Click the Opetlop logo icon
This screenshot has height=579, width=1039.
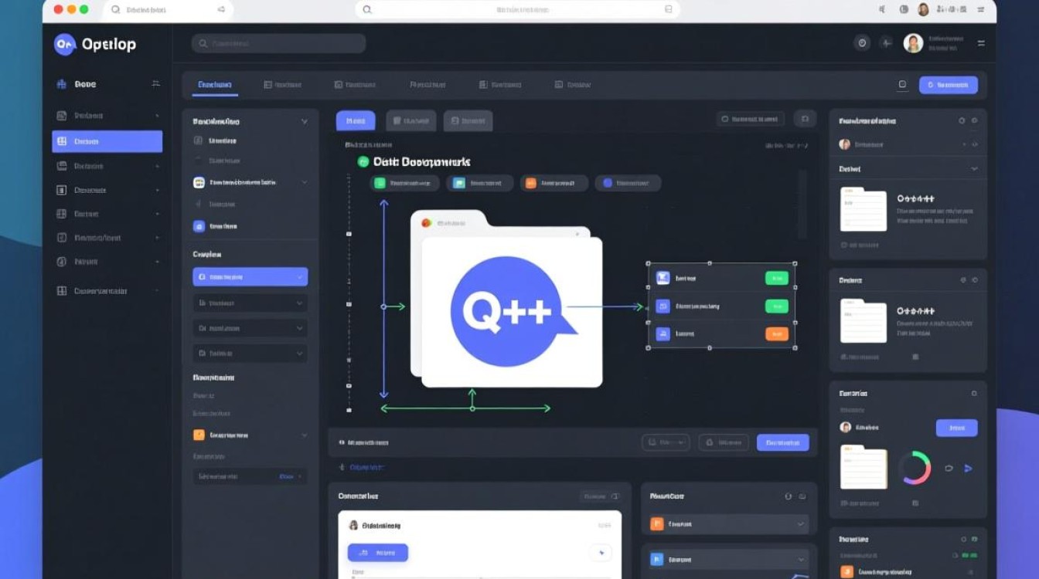65,45
